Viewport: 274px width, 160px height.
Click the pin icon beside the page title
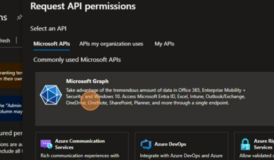coord(19,17)
